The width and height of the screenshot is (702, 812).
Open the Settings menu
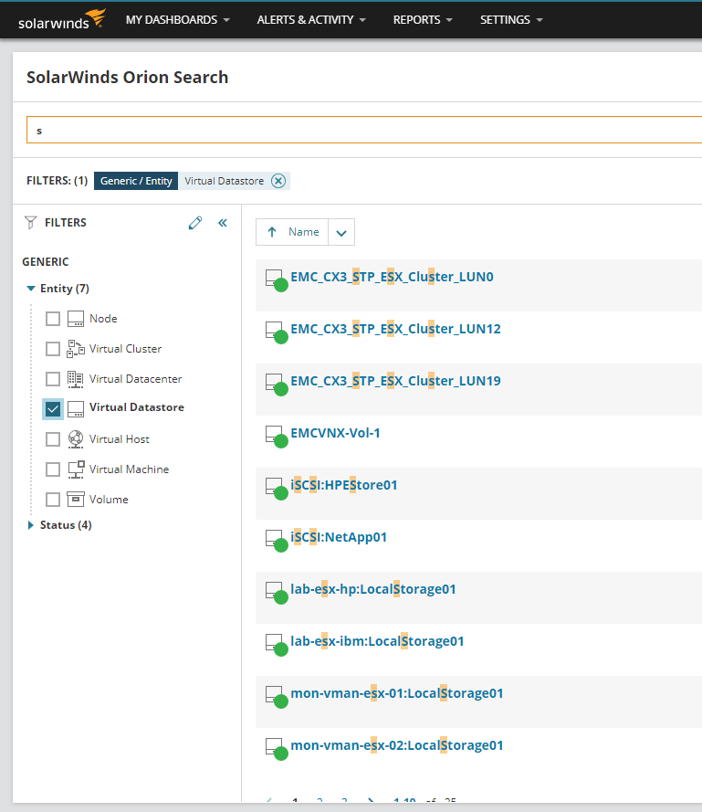click(511, 20)
